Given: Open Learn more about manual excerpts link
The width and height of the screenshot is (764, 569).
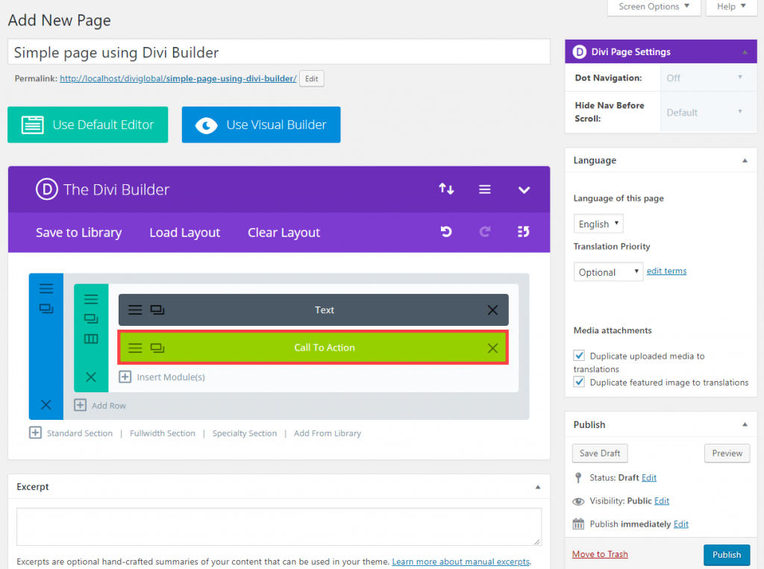Looking at the screenshot, I should (461, 562).
